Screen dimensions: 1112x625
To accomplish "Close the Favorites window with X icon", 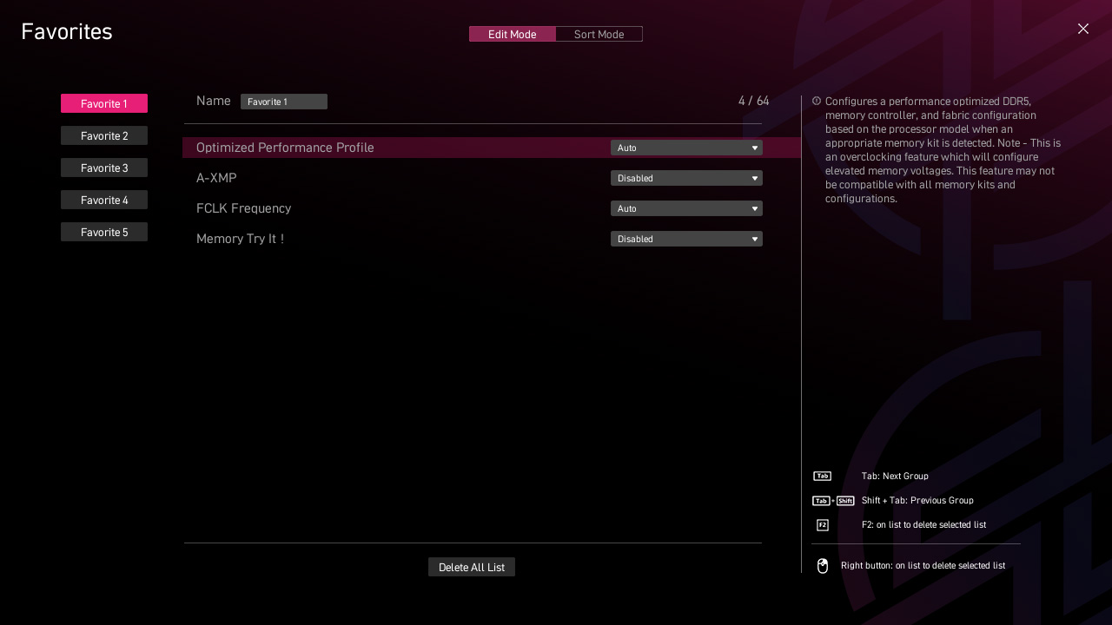I will pyautogui.click(x=1082, y=29).
